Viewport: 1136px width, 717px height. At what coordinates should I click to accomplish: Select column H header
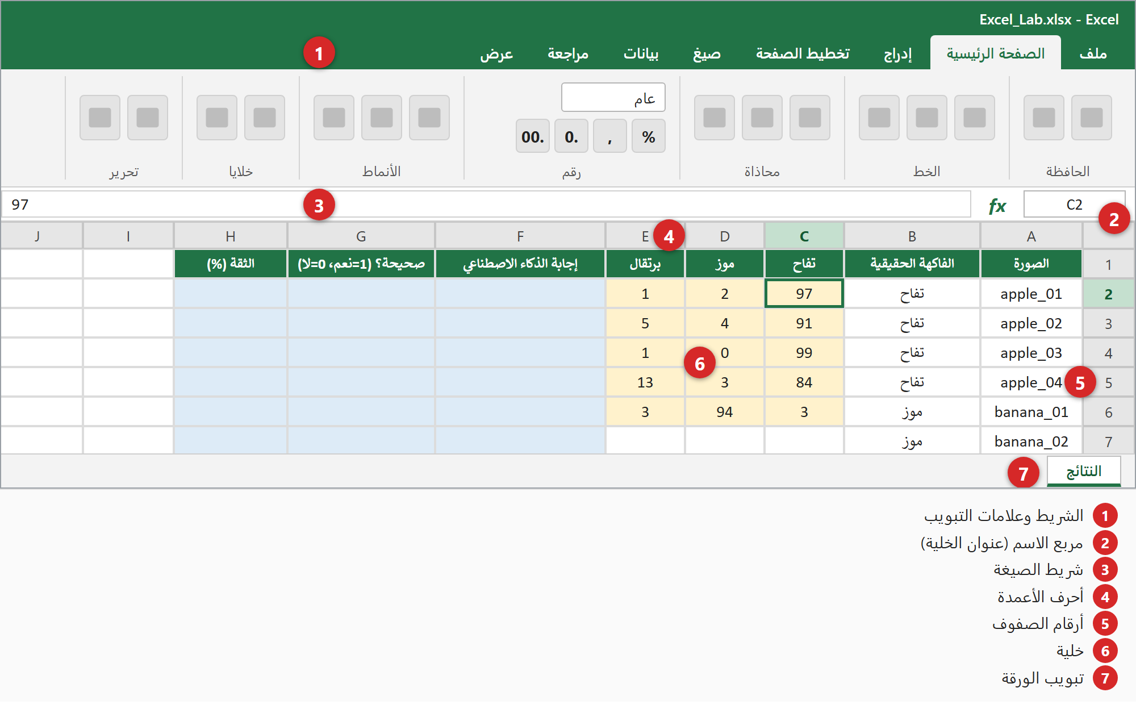click(231, 236)
